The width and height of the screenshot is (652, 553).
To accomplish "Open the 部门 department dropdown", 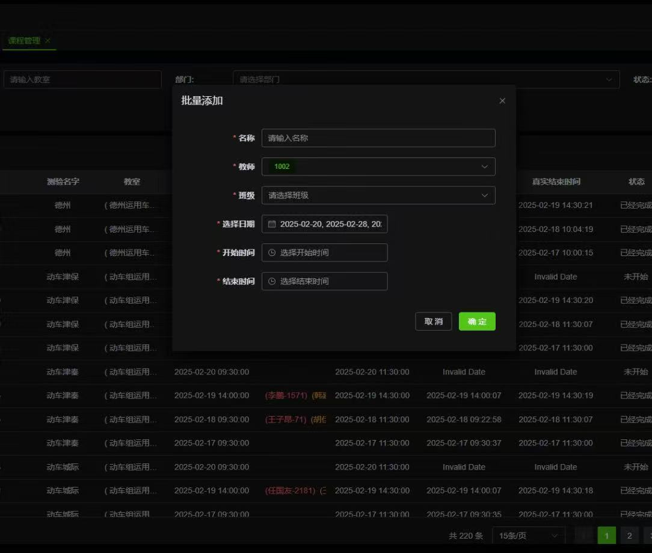I will point(426,79).
